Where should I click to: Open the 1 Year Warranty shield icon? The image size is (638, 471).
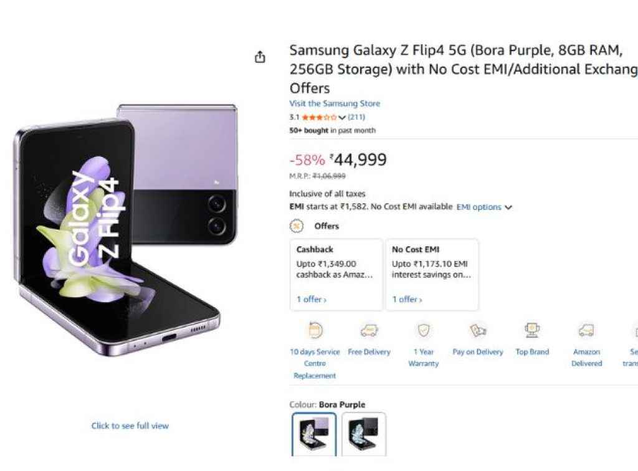423,331
